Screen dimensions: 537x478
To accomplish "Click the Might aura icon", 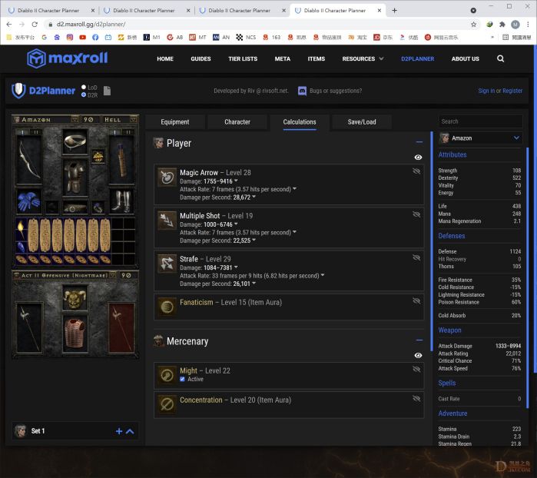I will pos(167,375).
